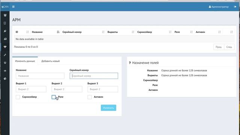The image size is (240, 135).
Task: Focus the Виджет 2 input field
Action: [x=67, y=89]
